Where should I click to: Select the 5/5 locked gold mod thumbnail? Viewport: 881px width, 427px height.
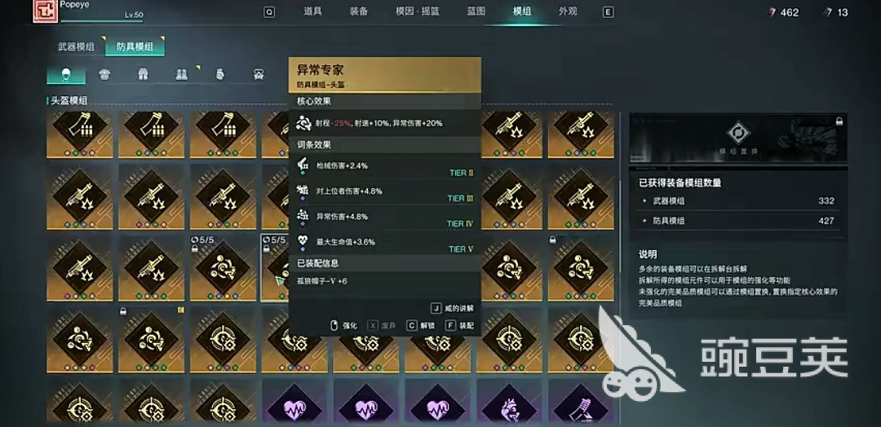(223, 267)
